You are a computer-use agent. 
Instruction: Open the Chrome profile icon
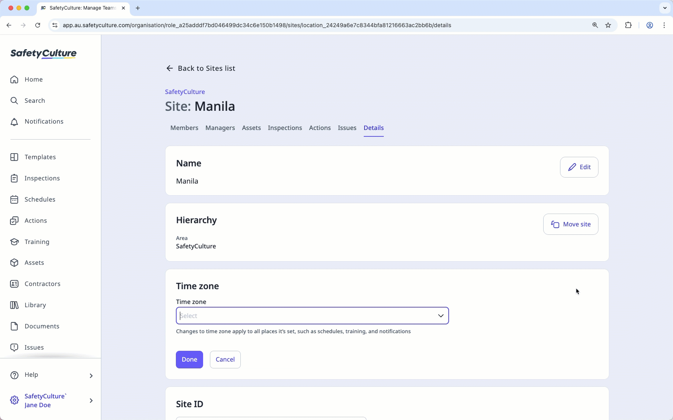point(650,25)
